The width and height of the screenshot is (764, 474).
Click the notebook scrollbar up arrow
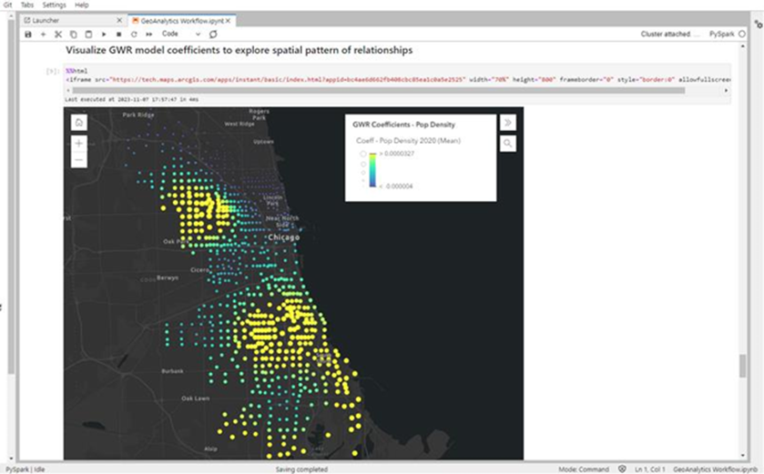(742, 46)
